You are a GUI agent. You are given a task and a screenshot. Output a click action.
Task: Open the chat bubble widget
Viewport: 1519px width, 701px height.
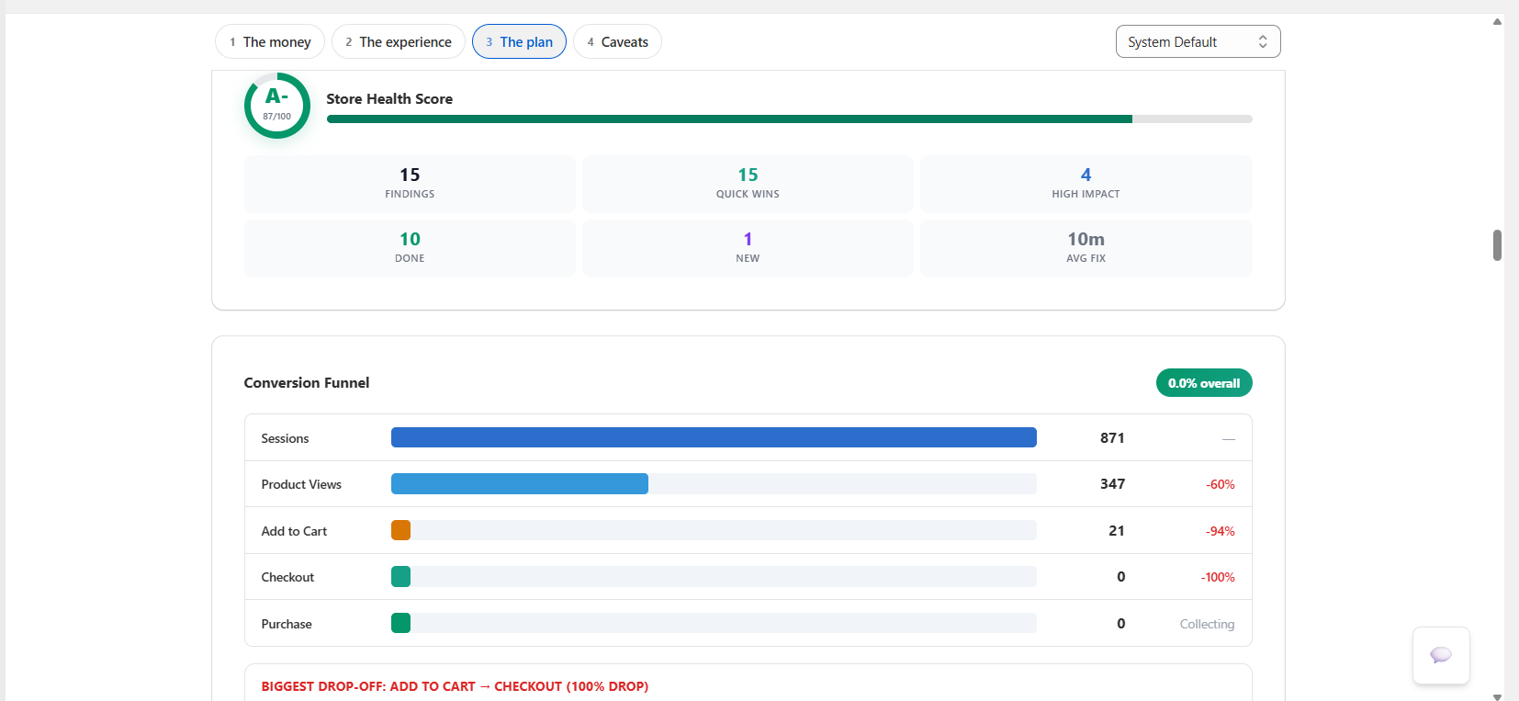coord(1441,655)
